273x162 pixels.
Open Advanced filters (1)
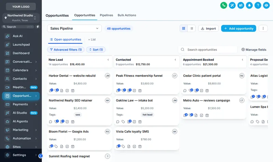pos(66,49)
